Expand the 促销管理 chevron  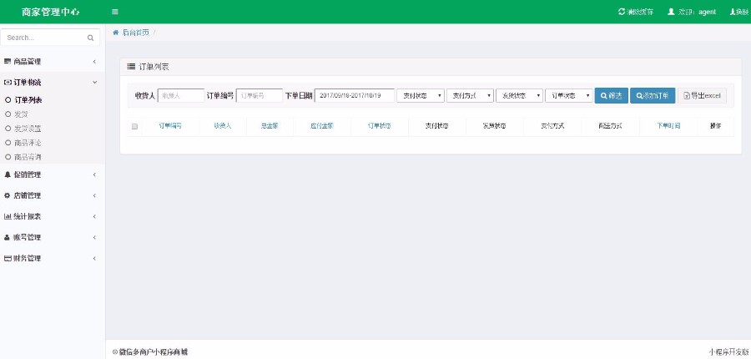[x=94, y=175]
